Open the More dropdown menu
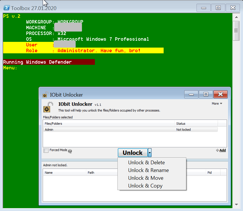 217,103
